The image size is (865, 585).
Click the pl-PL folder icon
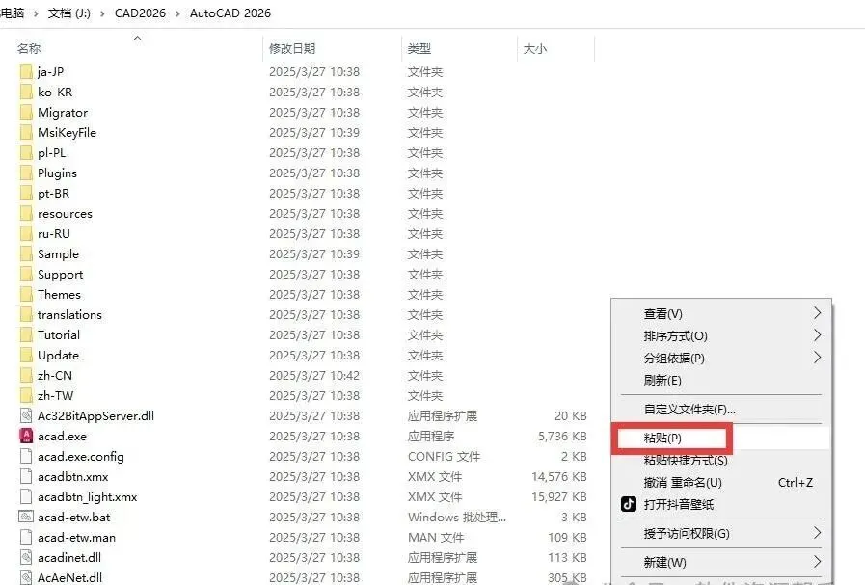[26, 152]
